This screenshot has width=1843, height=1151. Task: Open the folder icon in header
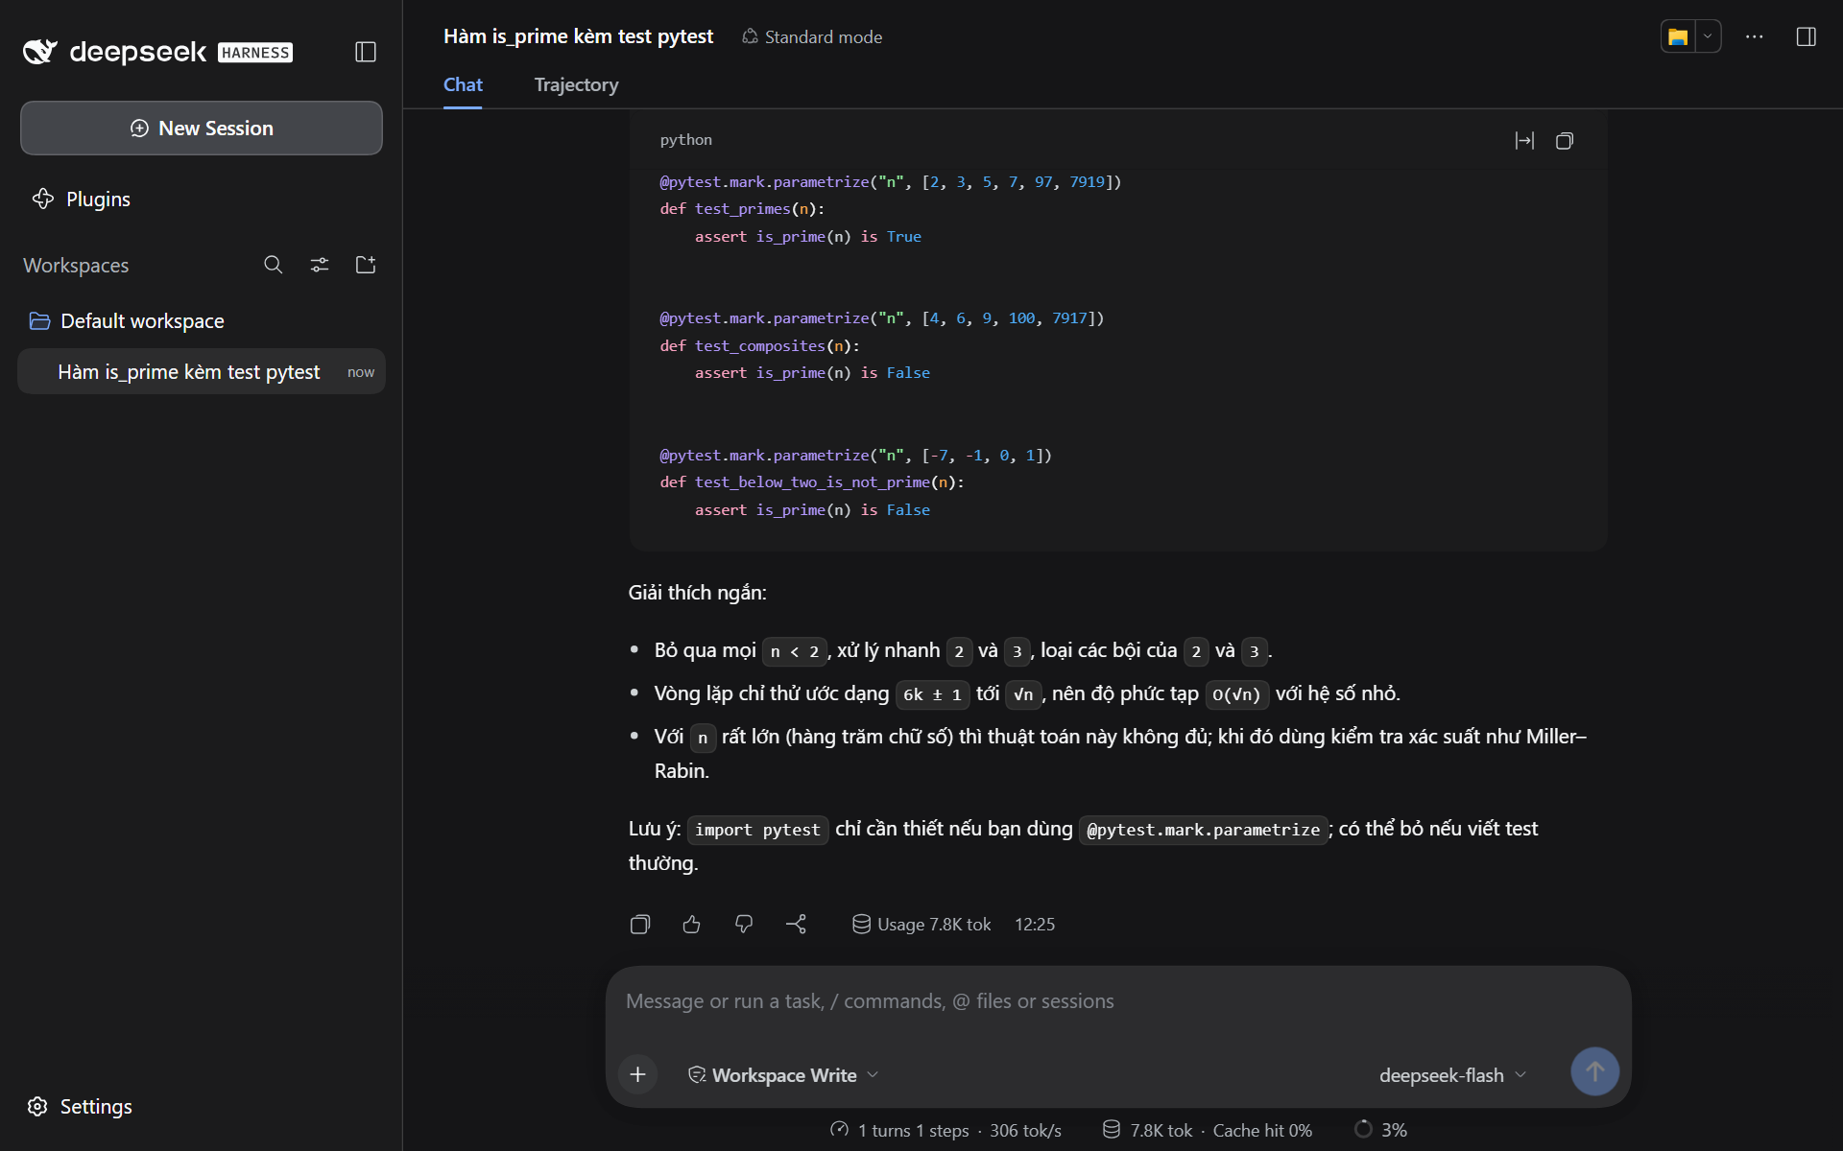(1678, 37)
